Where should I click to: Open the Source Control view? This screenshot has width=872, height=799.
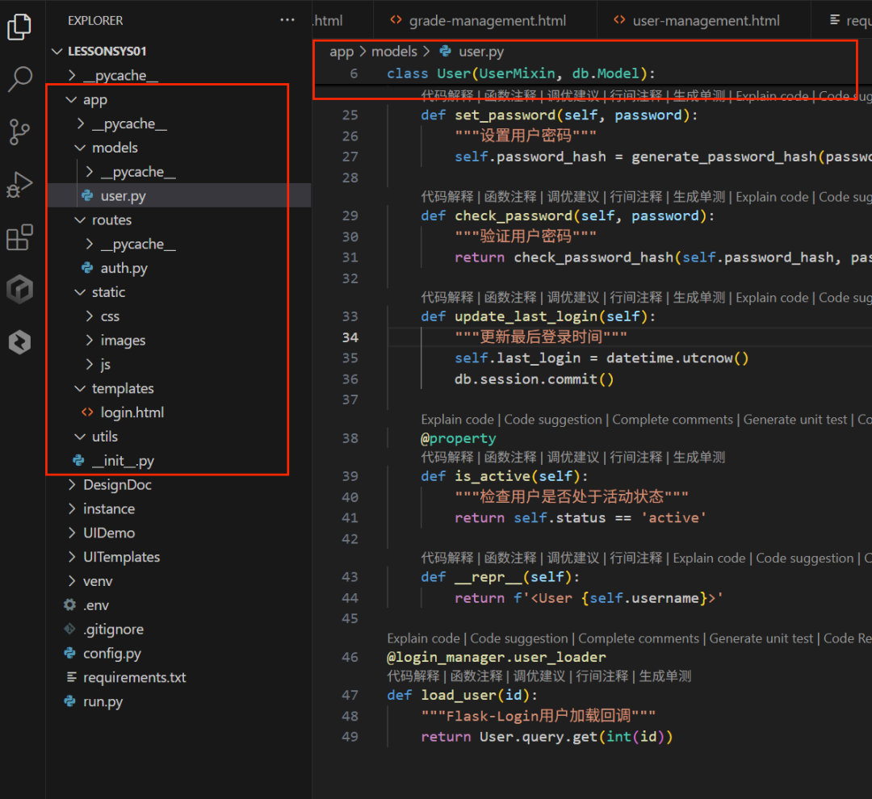[19, 132]
